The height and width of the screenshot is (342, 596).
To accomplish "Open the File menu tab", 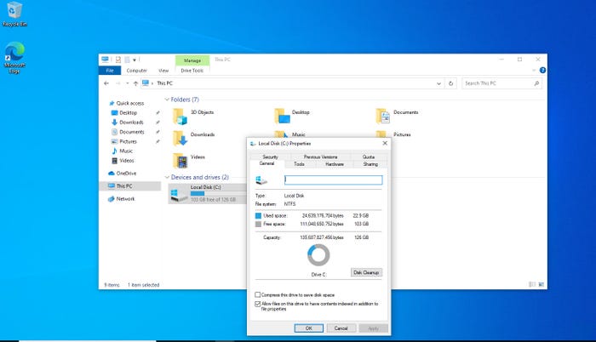I will click(110, 71).
